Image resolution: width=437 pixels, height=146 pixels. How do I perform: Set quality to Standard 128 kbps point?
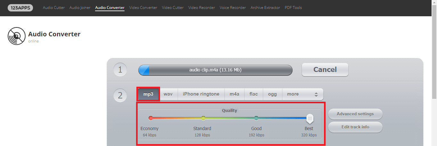point(203,118)
